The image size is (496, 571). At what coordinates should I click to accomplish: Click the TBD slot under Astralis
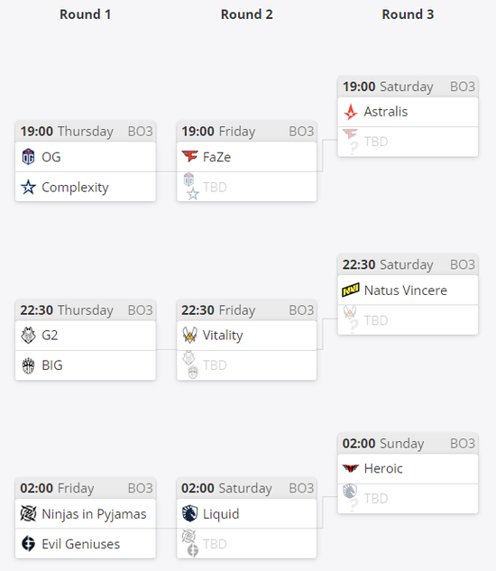(408, 142)
